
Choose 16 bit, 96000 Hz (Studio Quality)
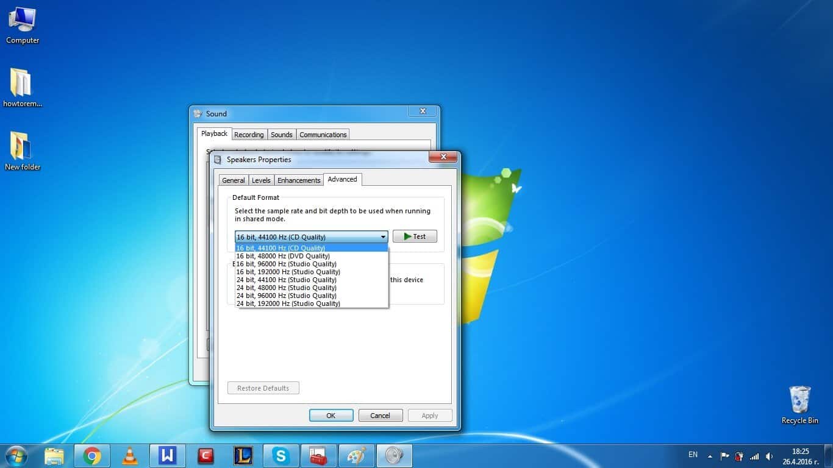312,264
